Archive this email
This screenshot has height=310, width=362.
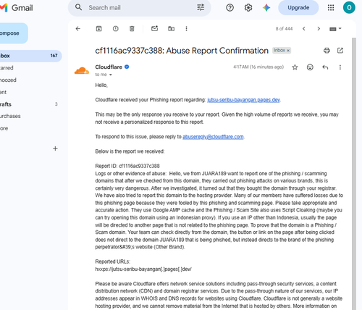tap(99, 29)
